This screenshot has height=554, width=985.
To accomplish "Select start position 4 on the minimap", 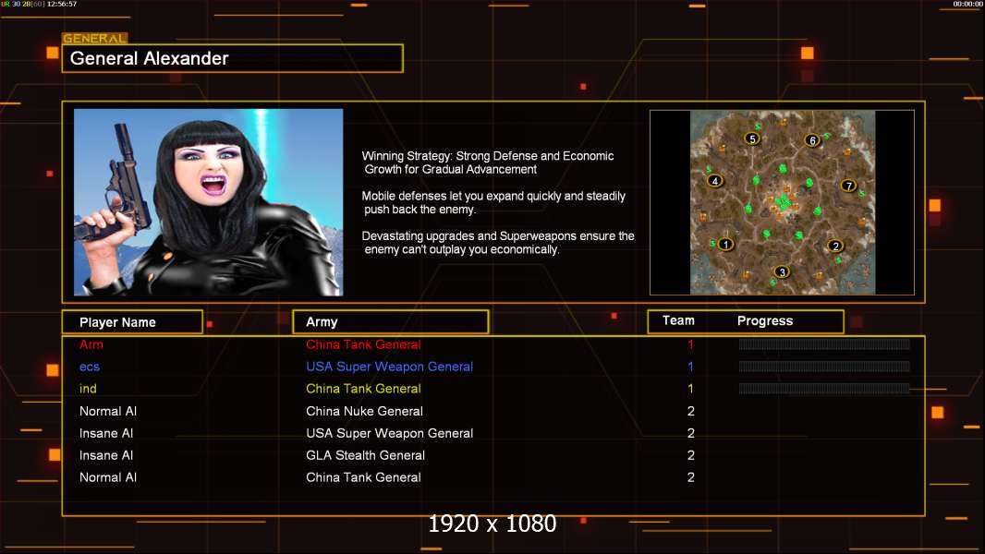I will coord(715,181).
